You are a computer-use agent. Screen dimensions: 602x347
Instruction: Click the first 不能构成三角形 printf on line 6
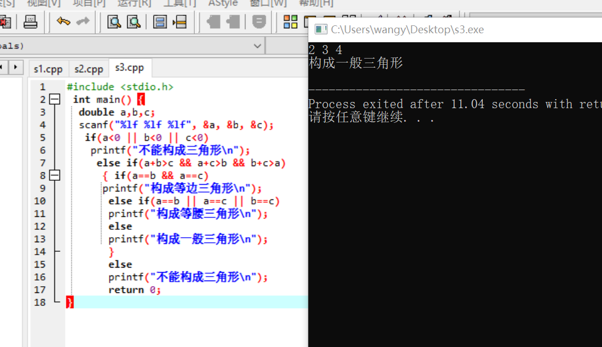click(x=170, y=150)
